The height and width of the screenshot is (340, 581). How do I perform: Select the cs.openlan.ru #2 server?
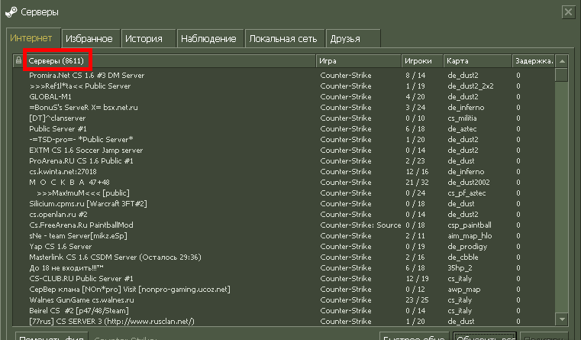pyautogui.click(x=284, y=215)
